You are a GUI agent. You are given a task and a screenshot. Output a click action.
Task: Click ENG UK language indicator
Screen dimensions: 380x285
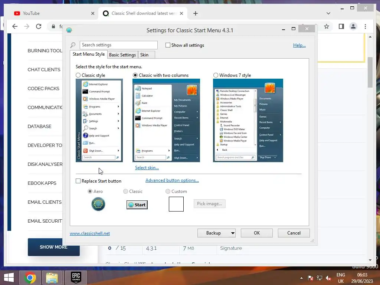[341, 278]
